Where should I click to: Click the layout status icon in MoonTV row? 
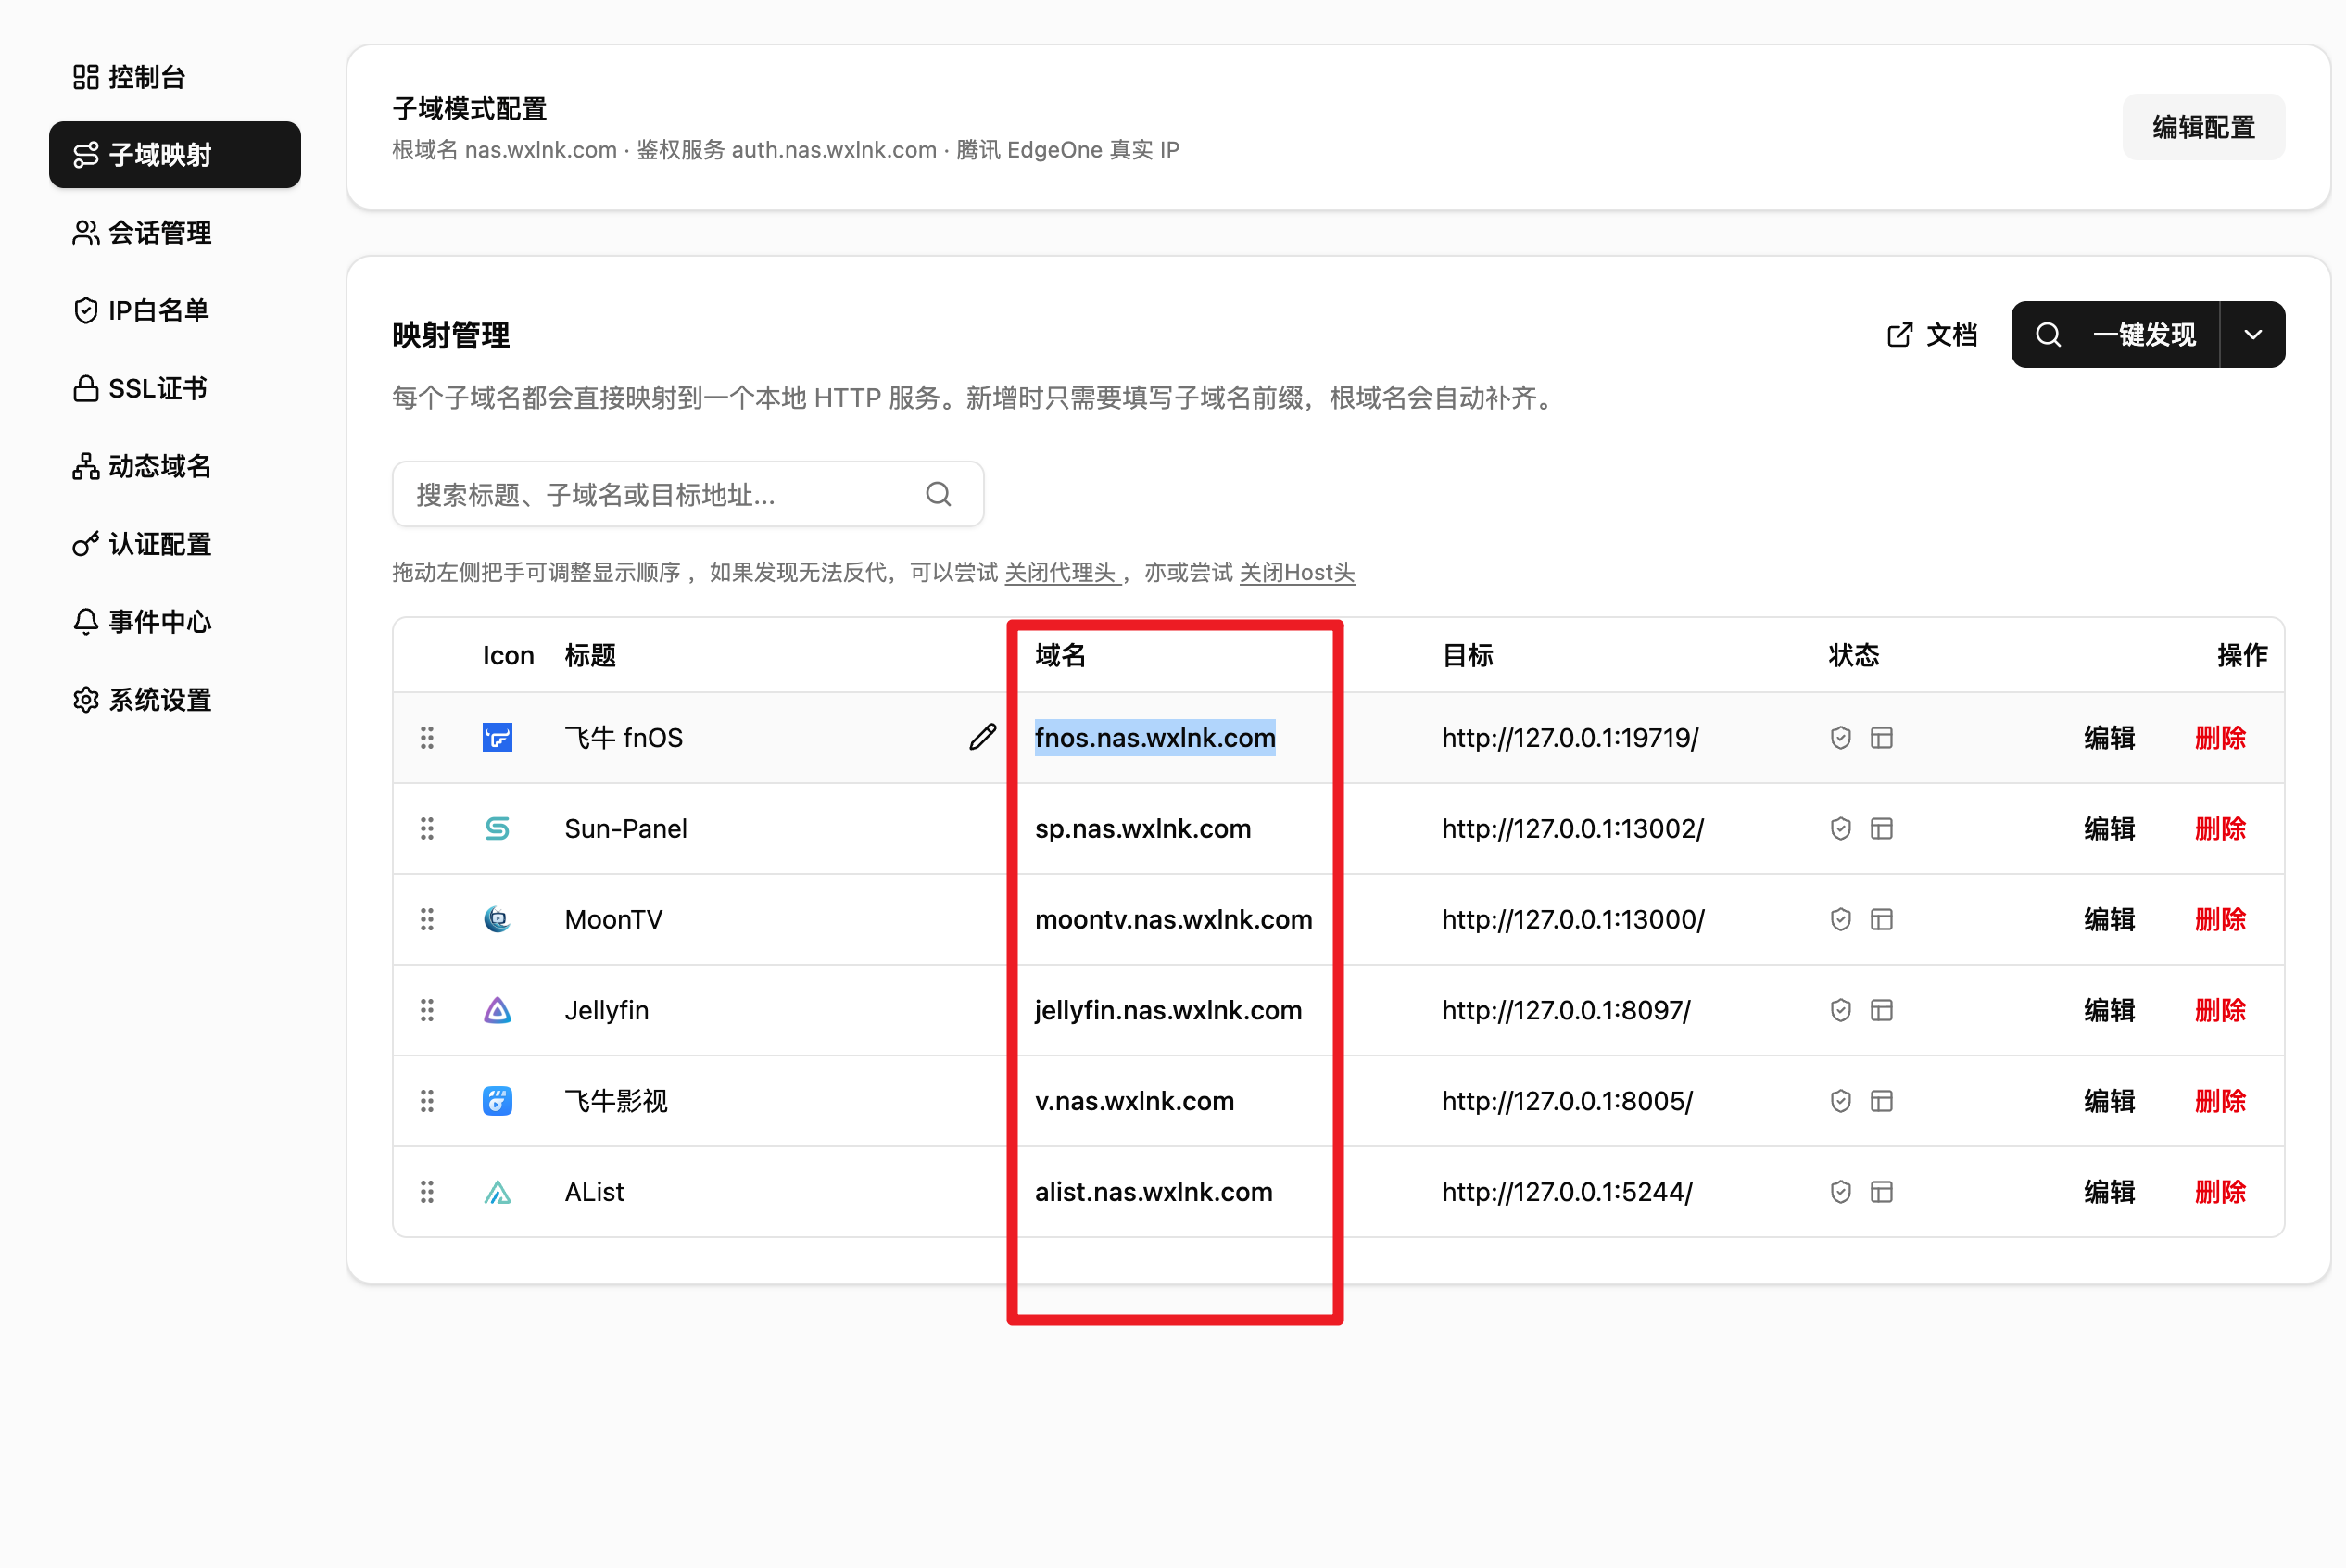[x=1881, y=919]
